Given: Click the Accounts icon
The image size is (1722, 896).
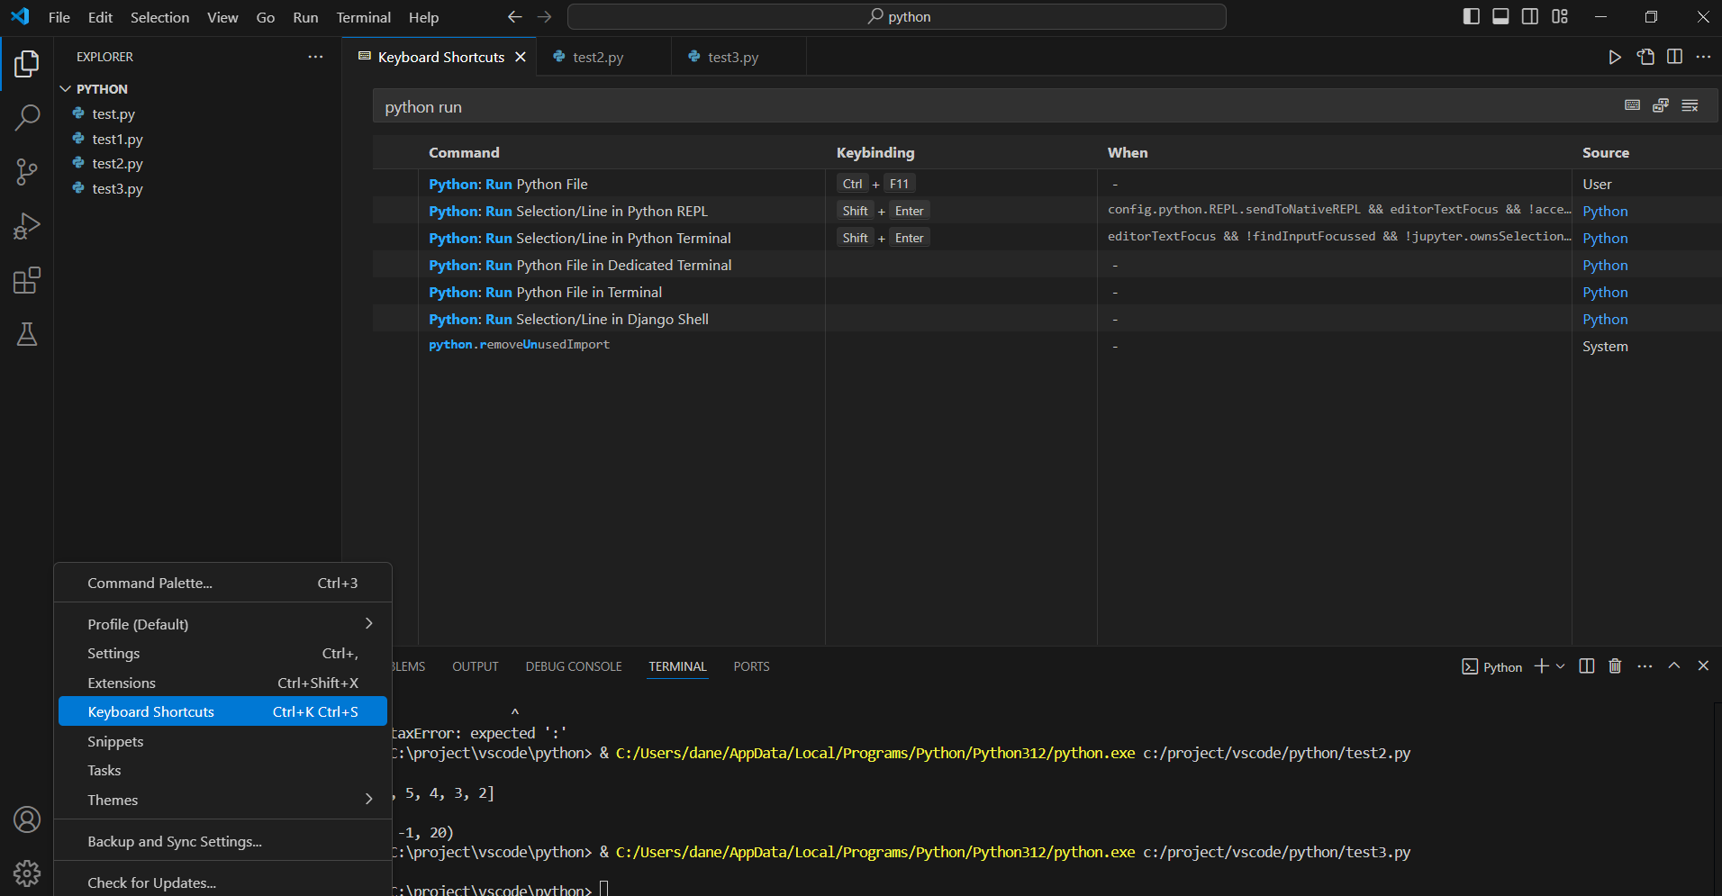Looking at the screenshot, I should pyautogui.click(x=27, y=819).
